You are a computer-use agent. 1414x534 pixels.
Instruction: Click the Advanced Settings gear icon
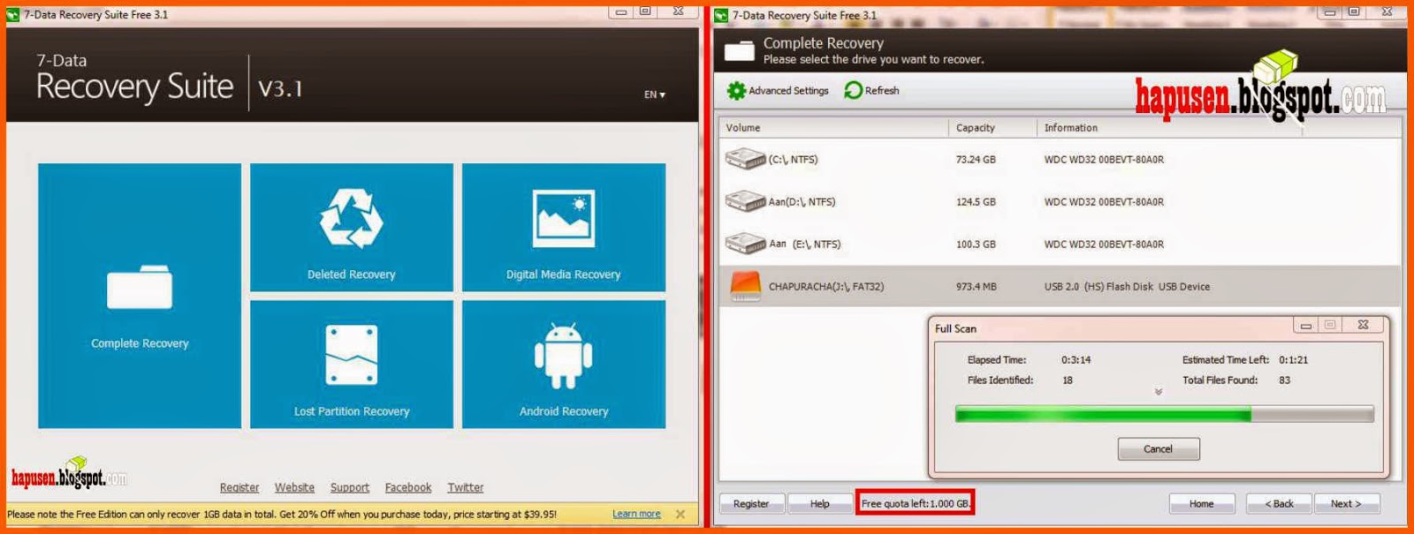point(736,91)
